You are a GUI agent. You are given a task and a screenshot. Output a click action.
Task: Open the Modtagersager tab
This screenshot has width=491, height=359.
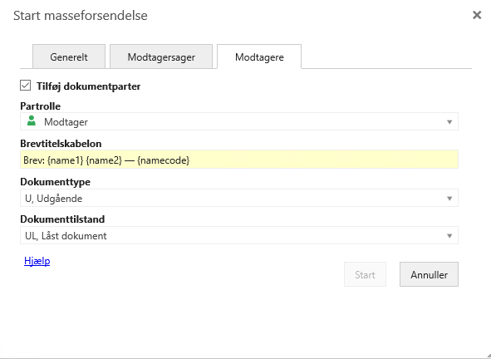161,57
